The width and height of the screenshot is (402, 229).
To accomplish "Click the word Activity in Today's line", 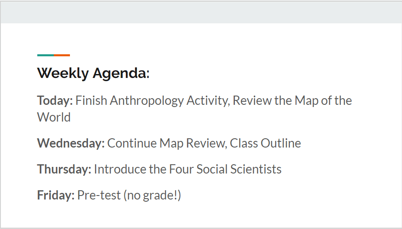I will pyautogui.click(x=208, y=101).
